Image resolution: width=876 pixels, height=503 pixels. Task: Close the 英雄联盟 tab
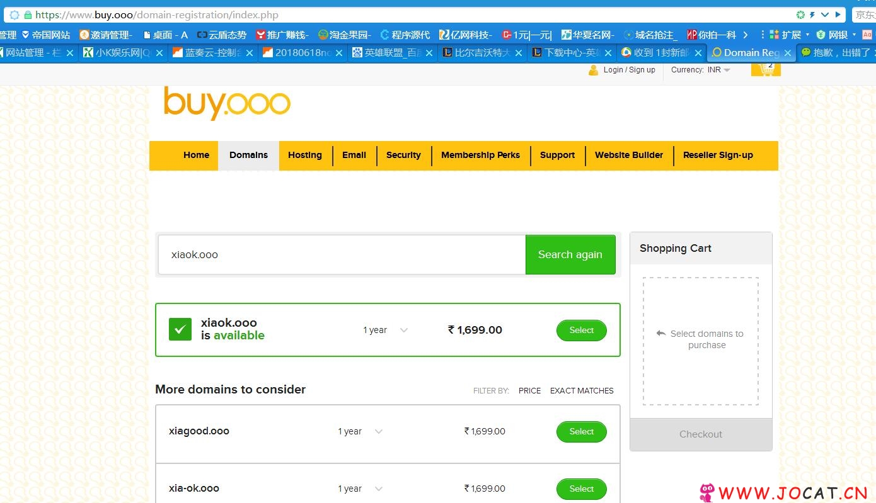429,53
